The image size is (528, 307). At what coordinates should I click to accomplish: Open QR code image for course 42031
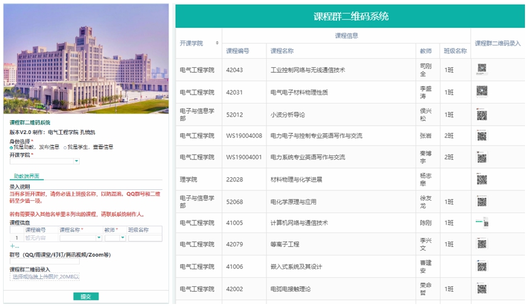[x=482, y=92]
